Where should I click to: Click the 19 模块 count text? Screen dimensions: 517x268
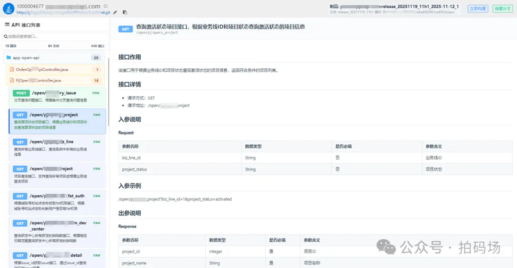coord(11,46)
